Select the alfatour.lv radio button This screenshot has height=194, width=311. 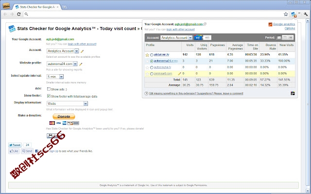[152, 55]
